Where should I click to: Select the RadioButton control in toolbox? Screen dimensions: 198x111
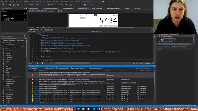pos(9,90)
